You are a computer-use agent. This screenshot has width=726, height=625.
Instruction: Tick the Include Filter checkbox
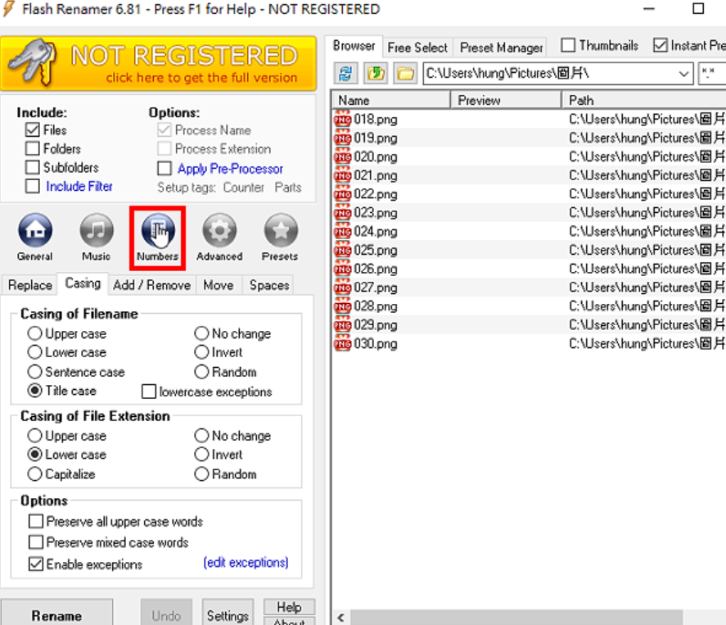33,186
